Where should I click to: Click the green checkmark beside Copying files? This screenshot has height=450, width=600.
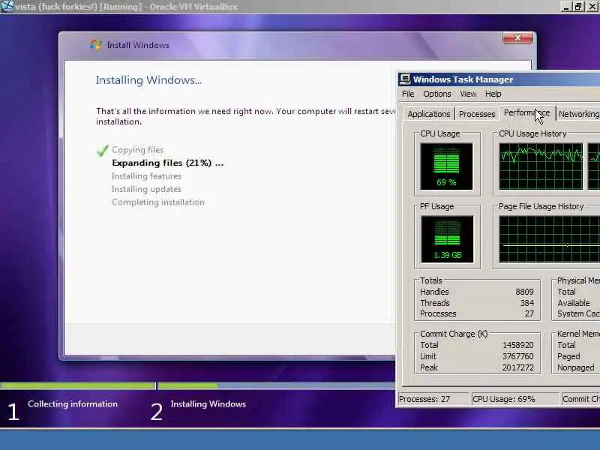103,151
